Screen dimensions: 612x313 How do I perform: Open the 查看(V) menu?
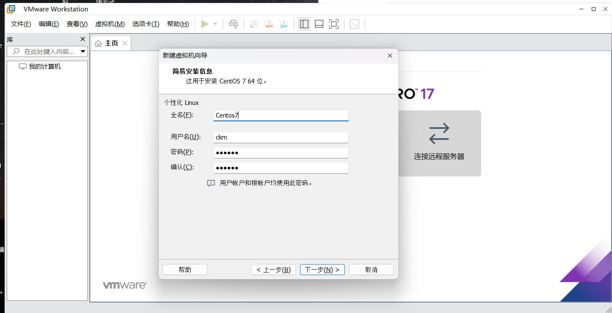pos(77,24)
